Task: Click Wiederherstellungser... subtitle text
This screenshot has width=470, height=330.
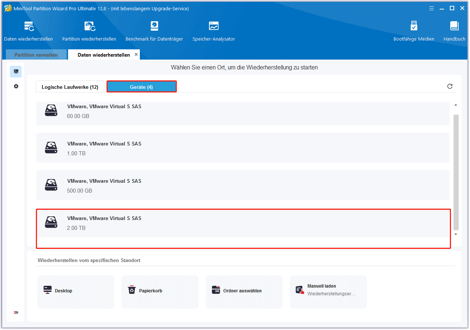Action: tap(331, 294)
